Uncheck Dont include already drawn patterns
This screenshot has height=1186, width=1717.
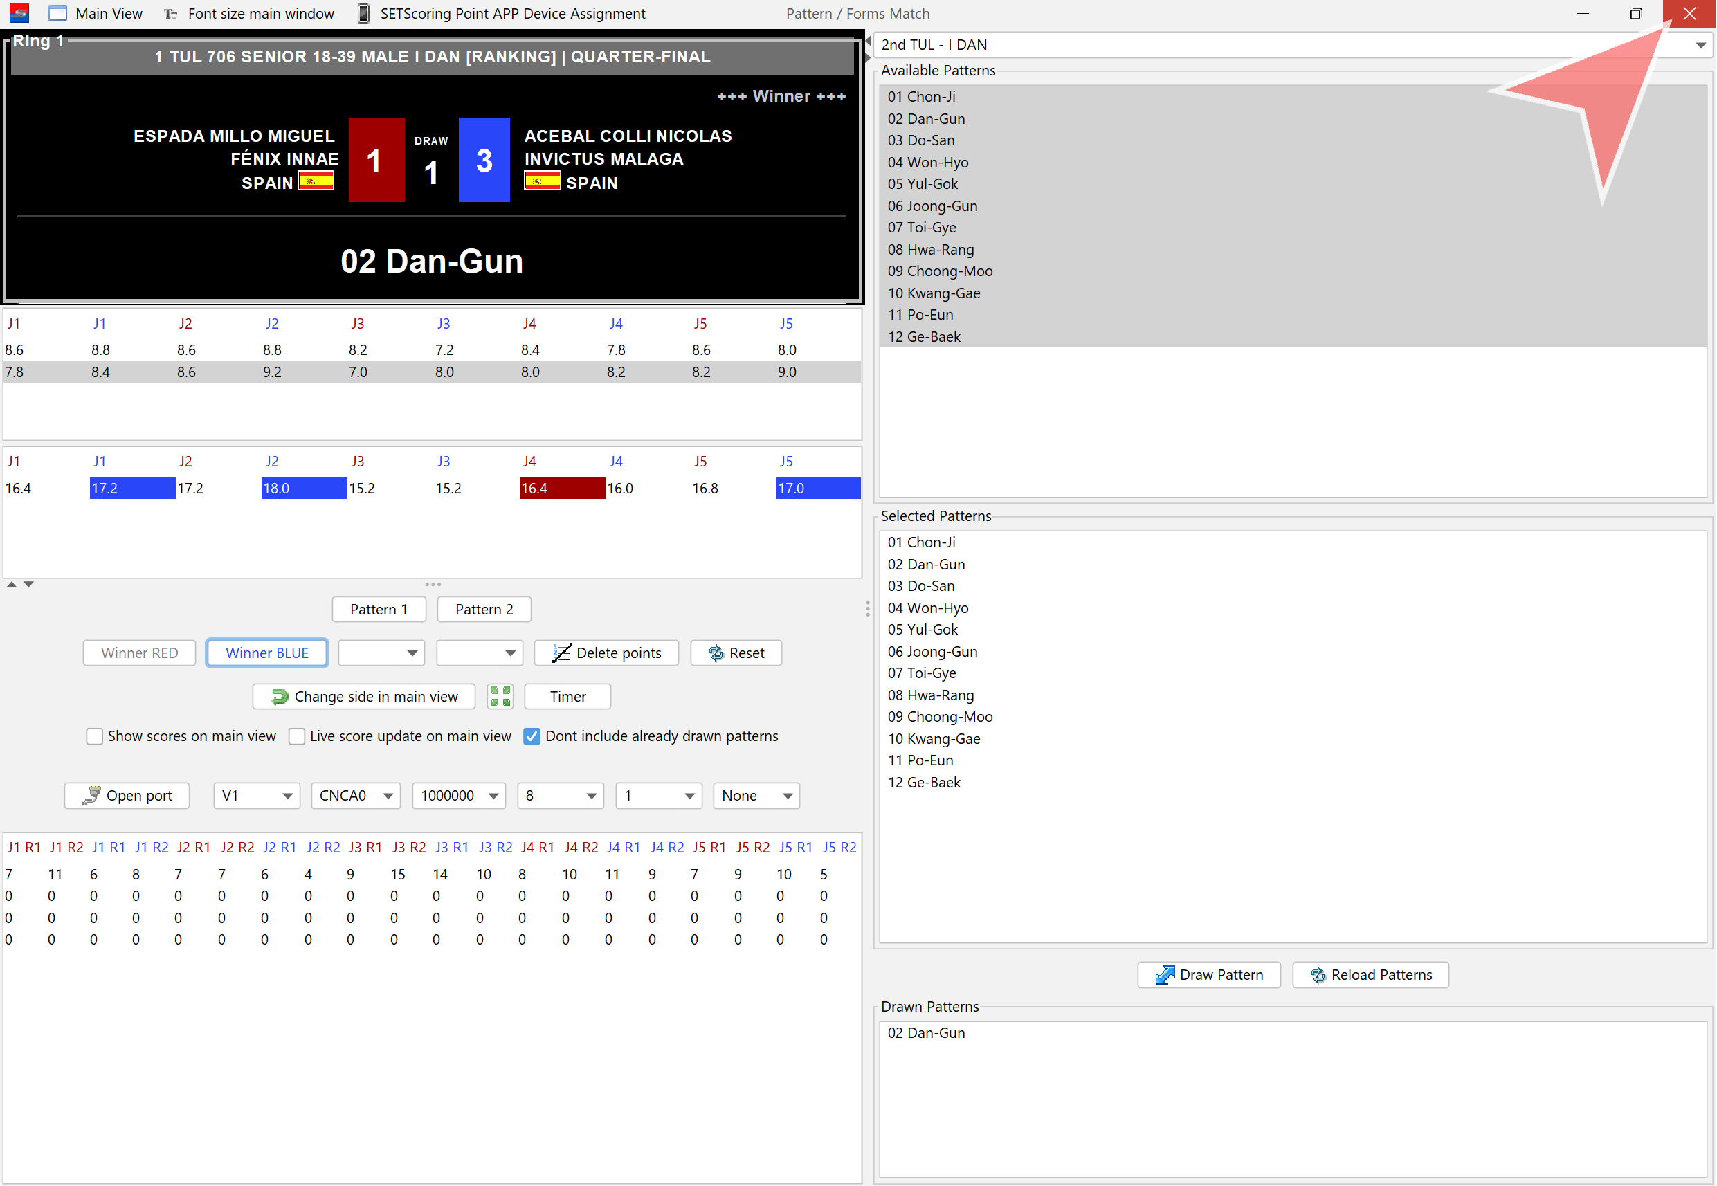coord(532,736)
